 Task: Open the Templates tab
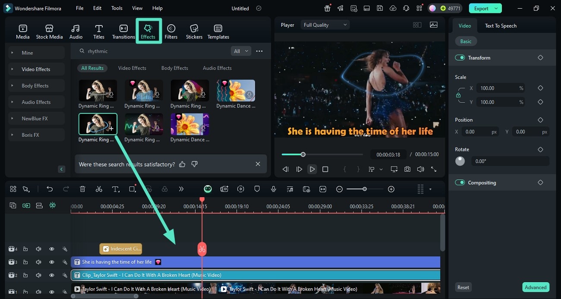pyautogui.click(x=218, y=31)
